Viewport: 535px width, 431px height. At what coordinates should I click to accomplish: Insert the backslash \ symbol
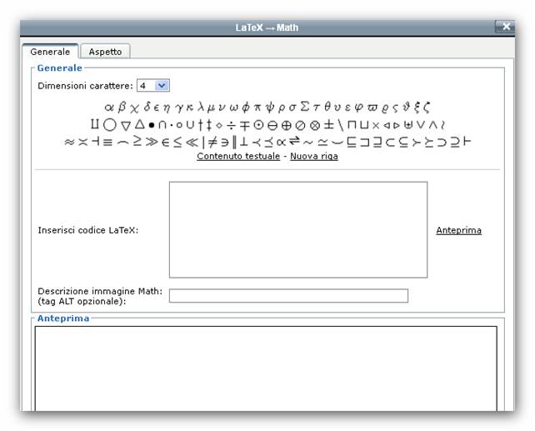tap(341, 125)
